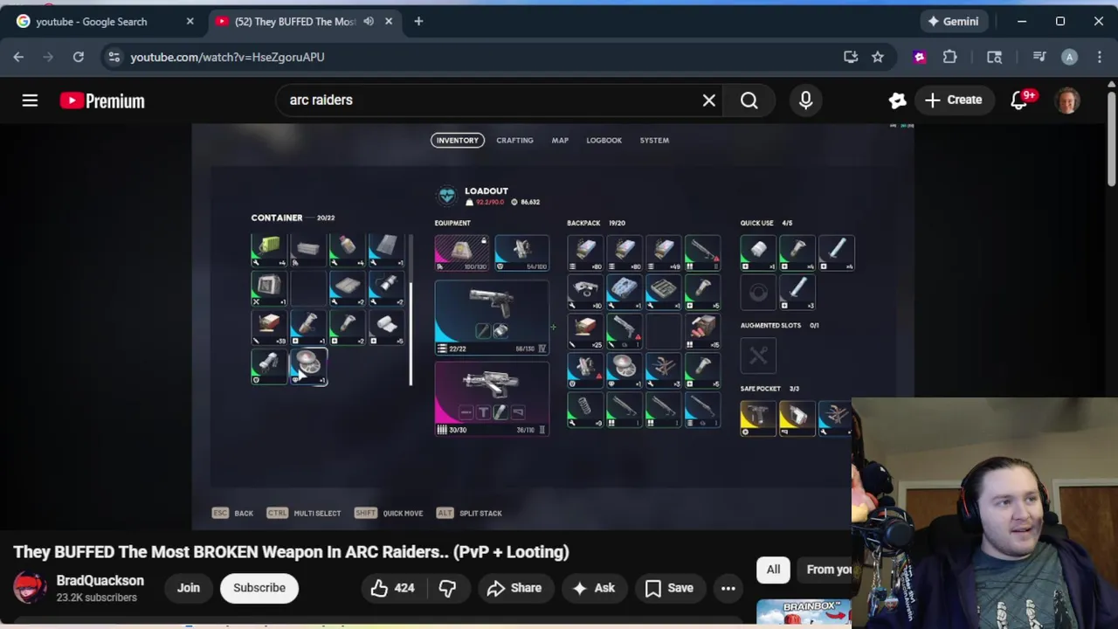Open the Gemini button in title bar
The width and height of the screenshot is (1118, 629).
coord(953,22)
